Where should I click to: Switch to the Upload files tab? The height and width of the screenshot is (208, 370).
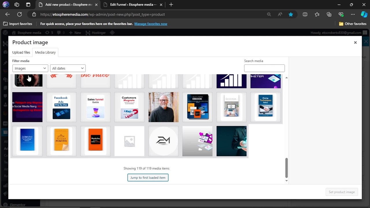(21, 52)
